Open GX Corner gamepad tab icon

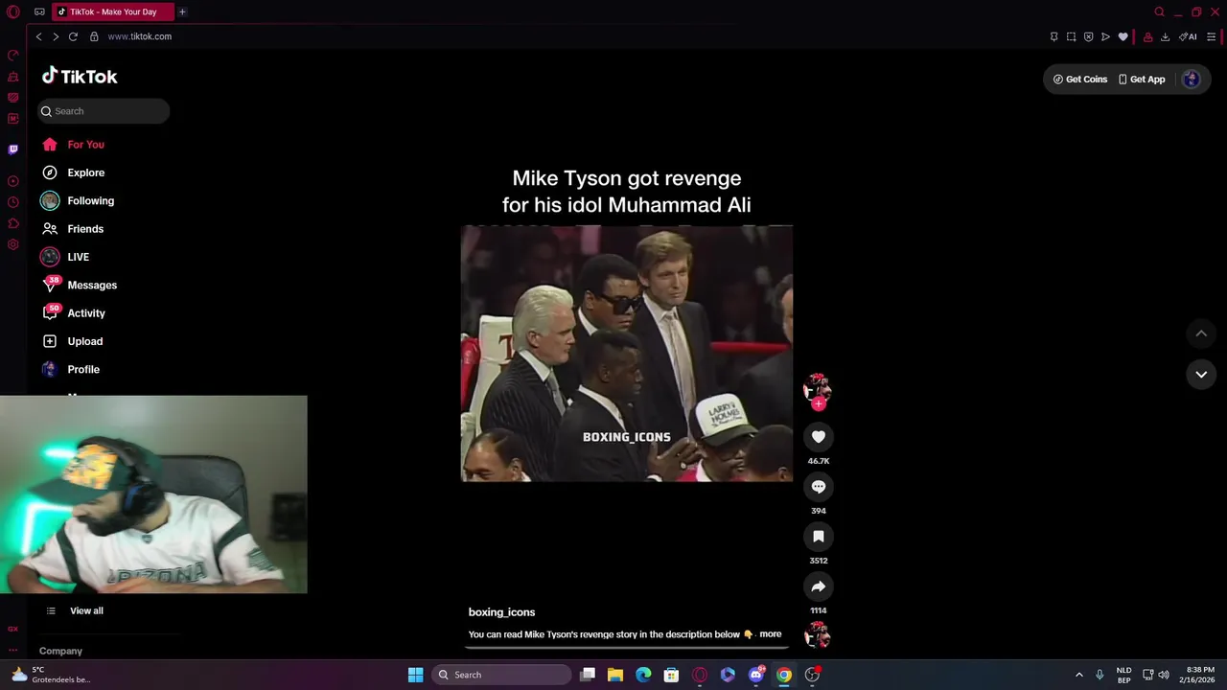click(39, 11)
